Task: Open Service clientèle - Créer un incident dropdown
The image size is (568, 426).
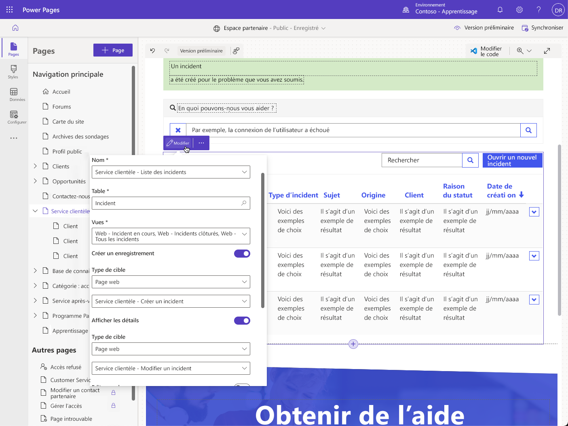Action: (171, 301)
